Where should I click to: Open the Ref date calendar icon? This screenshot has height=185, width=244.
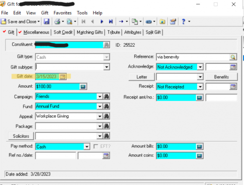pos(106,156)
